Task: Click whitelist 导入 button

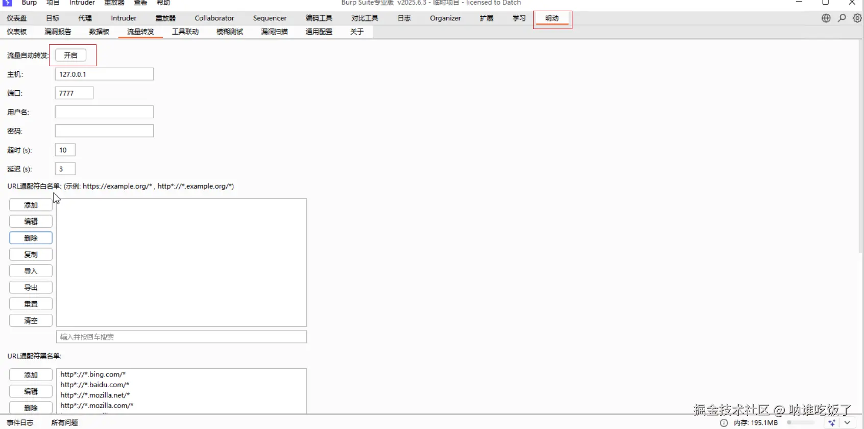Action: pos(31,271)
